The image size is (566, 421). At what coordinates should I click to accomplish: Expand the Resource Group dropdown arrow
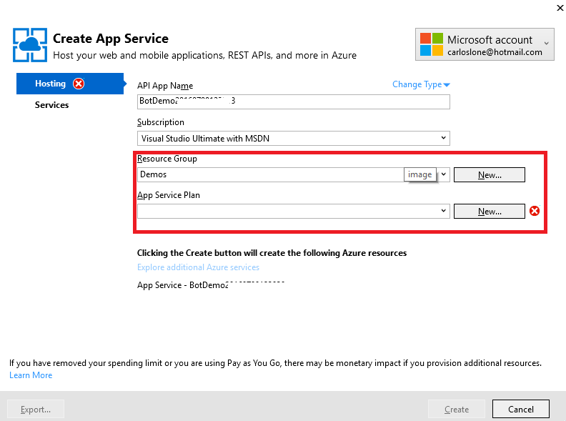click(x=444, y=174)
